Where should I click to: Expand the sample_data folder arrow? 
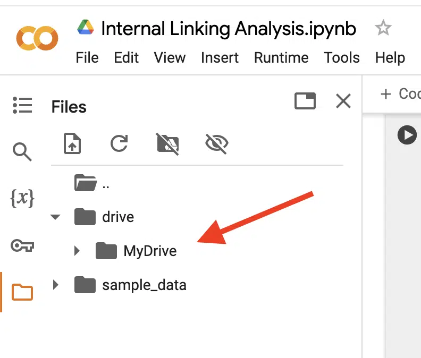56,285
